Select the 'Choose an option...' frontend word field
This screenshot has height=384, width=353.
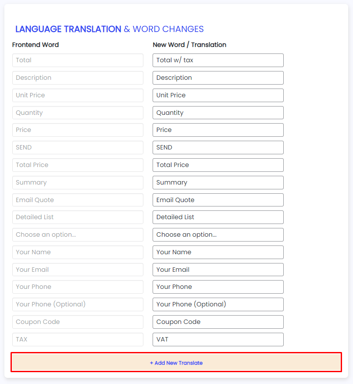[x=78, y=235]
